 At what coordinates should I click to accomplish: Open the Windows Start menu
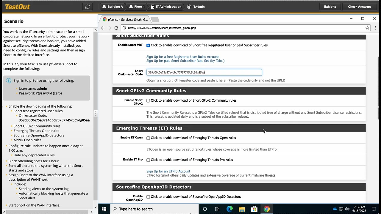pyautogui.click(x=104, y=209)
